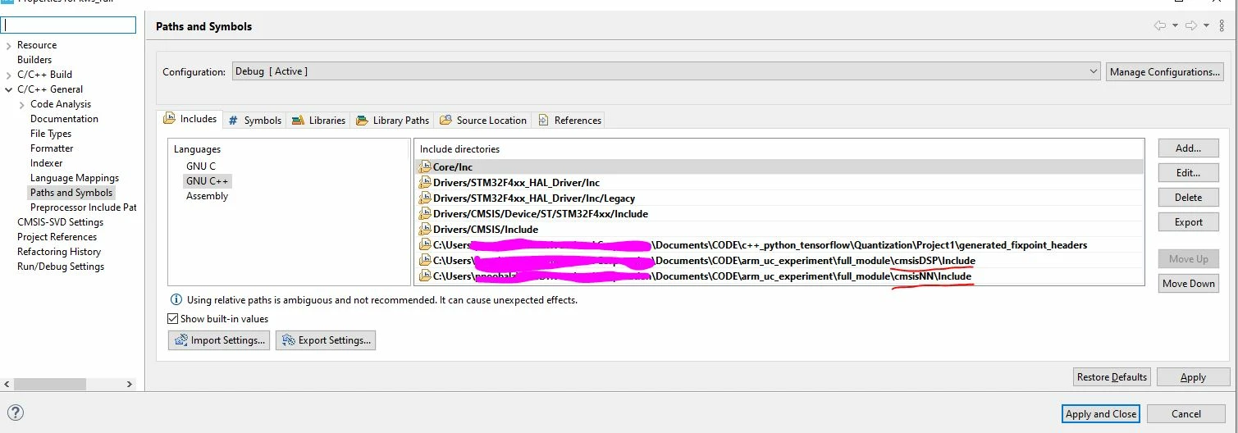Expand the Code Analysis tree node
The width and height of the screenshot is (1238, 433).
point(21,104)
